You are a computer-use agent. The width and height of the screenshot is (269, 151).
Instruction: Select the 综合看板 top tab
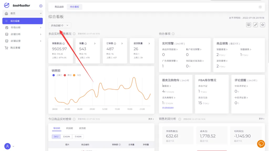74,7
